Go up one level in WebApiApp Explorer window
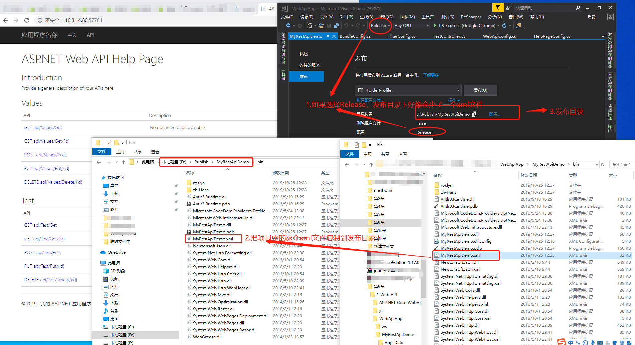This screenshot has height=345, width=635. pyautogui.click(x=371, y=164)
